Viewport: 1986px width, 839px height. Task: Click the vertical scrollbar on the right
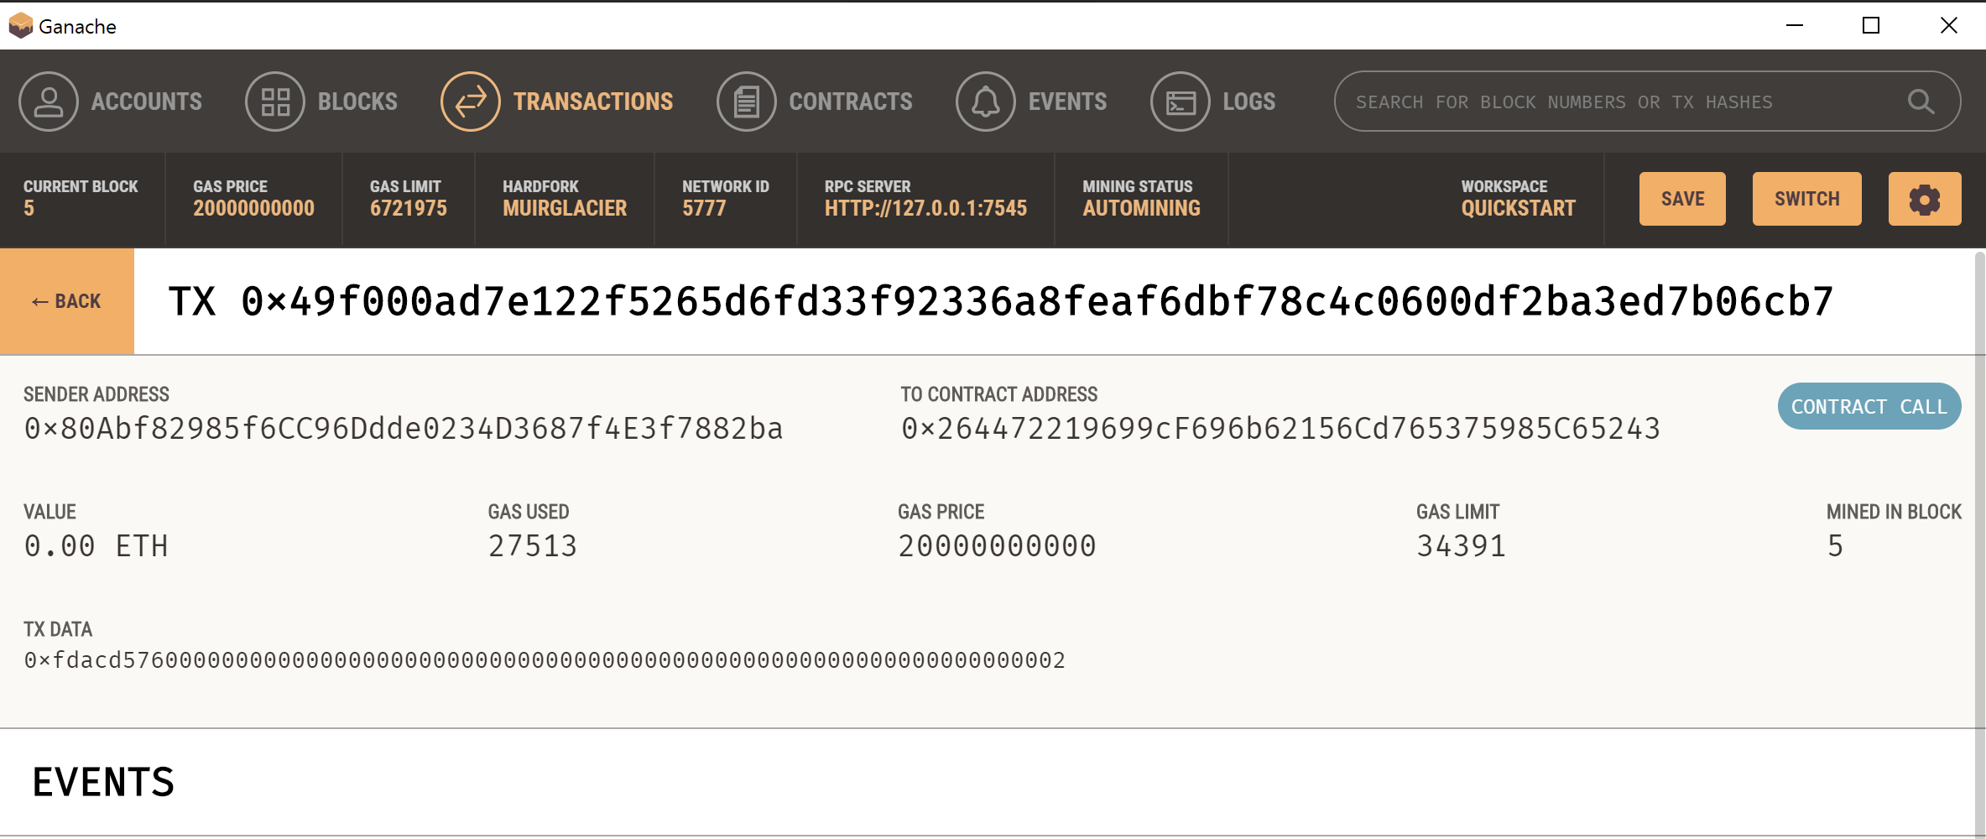(1979, 544)
